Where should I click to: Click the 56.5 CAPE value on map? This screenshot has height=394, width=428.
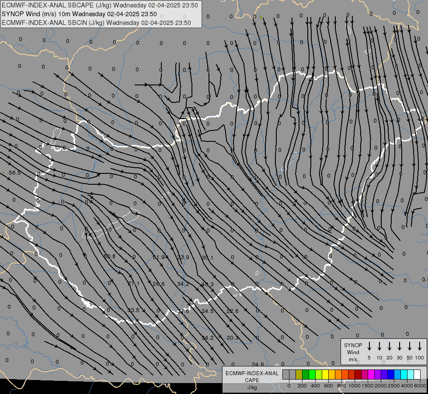coord(15,173)
